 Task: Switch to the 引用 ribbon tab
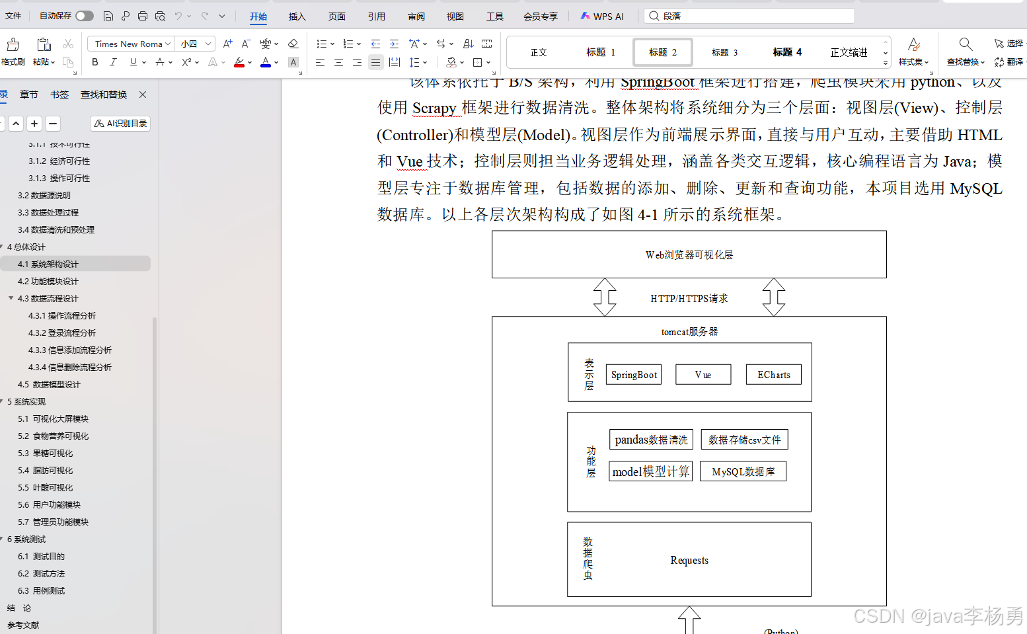click(377, 17)
